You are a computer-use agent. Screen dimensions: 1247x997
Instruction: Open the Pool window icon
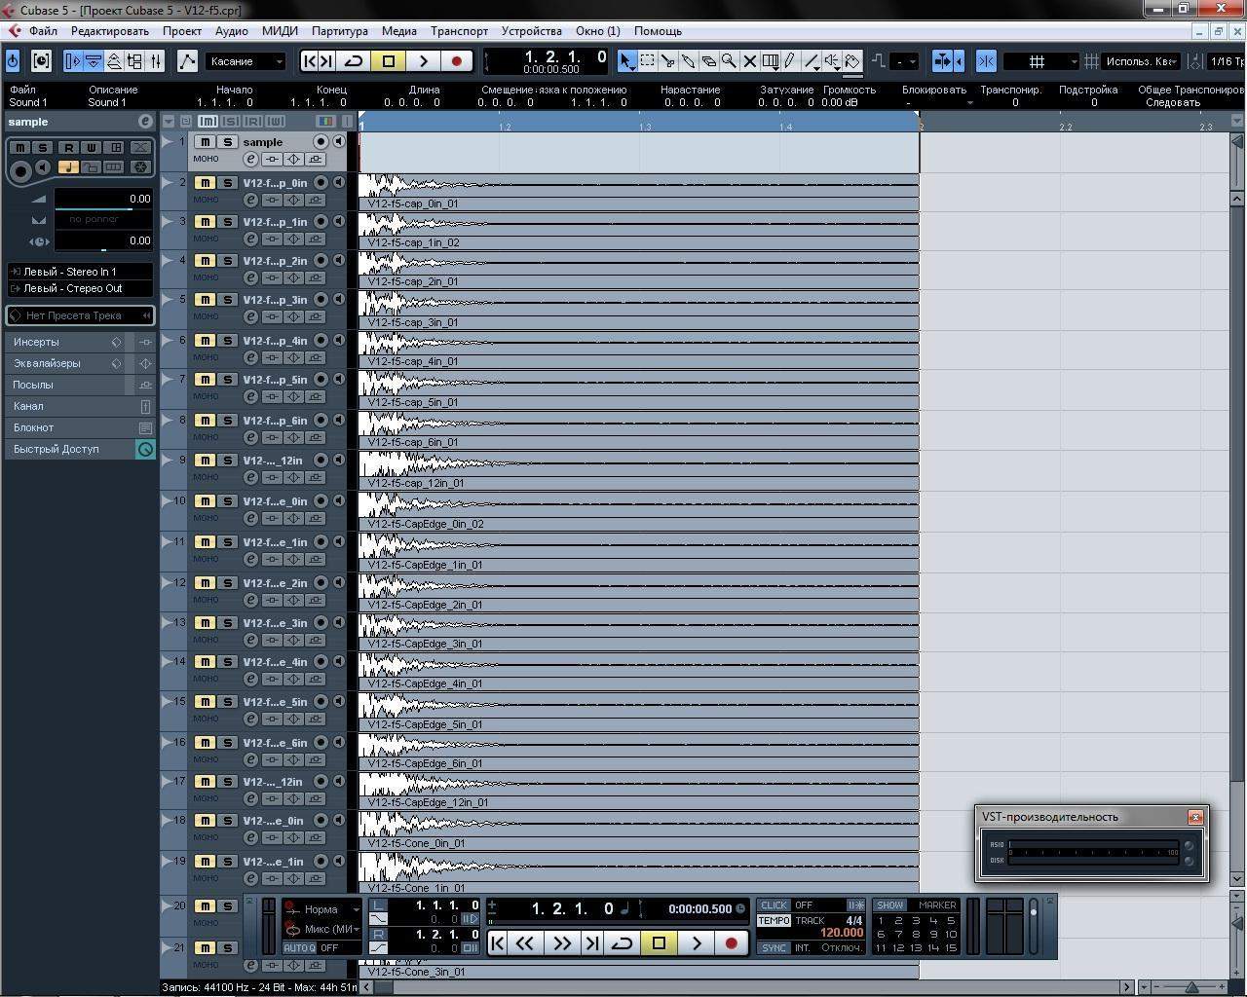click(x=134, y=61)
